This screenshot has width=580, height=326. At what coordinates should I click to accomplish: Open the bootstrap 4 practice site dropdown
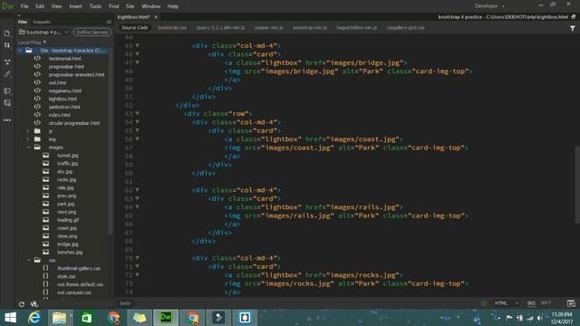[43, 33]
